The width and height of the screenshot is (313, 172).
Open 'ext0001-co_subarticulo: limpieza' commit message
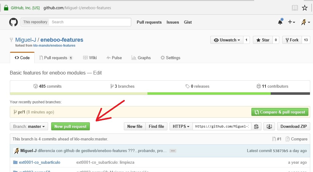[105, 162]
